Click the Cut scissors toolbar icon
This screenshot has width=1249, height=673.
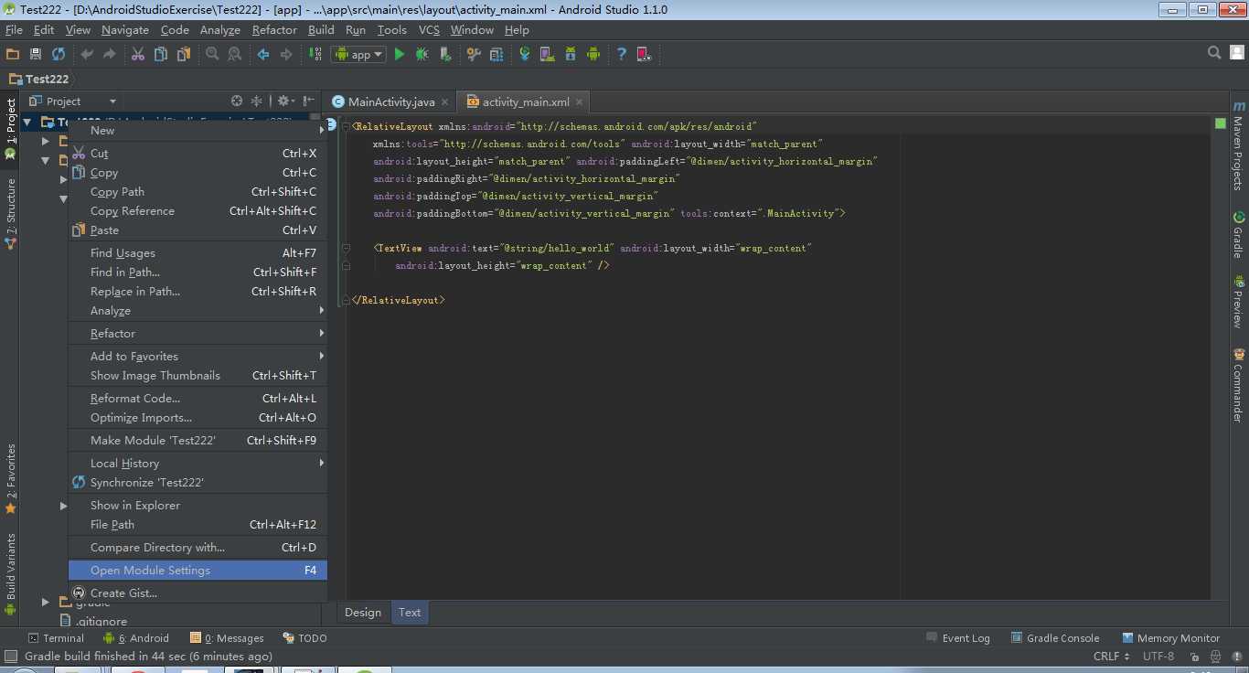tap(138, 54)
